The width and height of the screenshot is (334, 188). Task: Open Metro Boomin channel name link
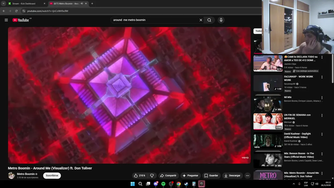tap(26, 174)
